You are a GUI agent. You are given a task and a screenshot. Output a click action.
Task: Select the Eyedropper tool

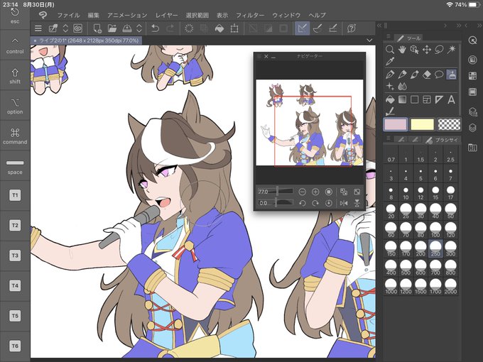[x=390, y=62]
